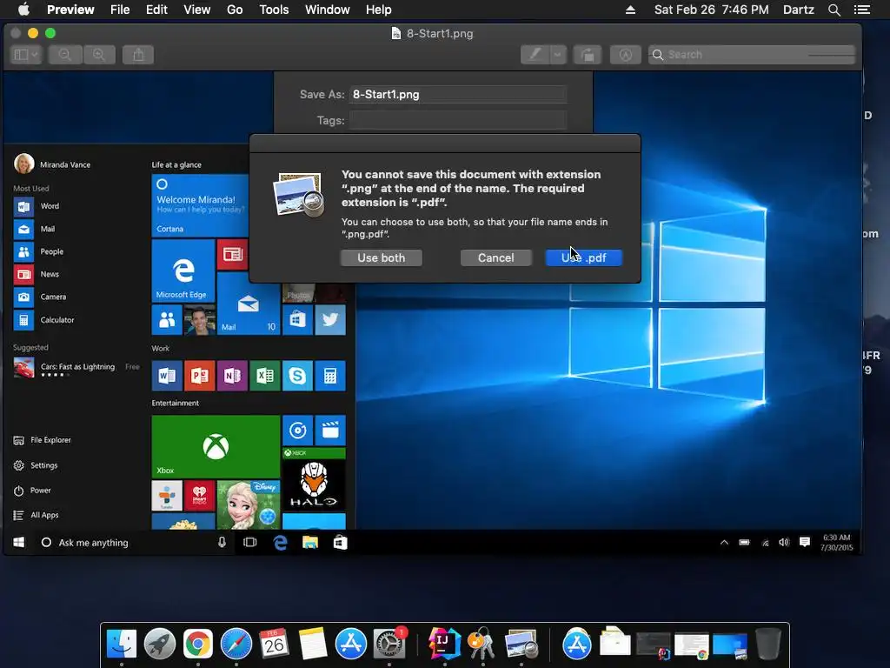
Task: Restore minimized Chrome window from Dock
Action: click(x=691, y=646)
